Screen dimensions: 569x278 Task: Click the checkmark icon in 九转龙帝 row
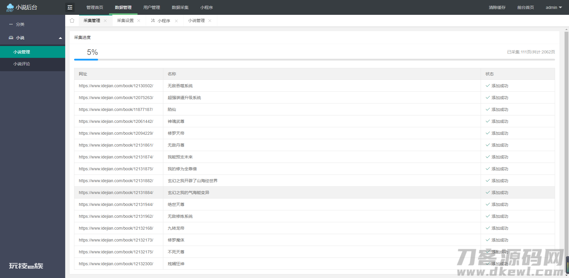click(488, 228)
